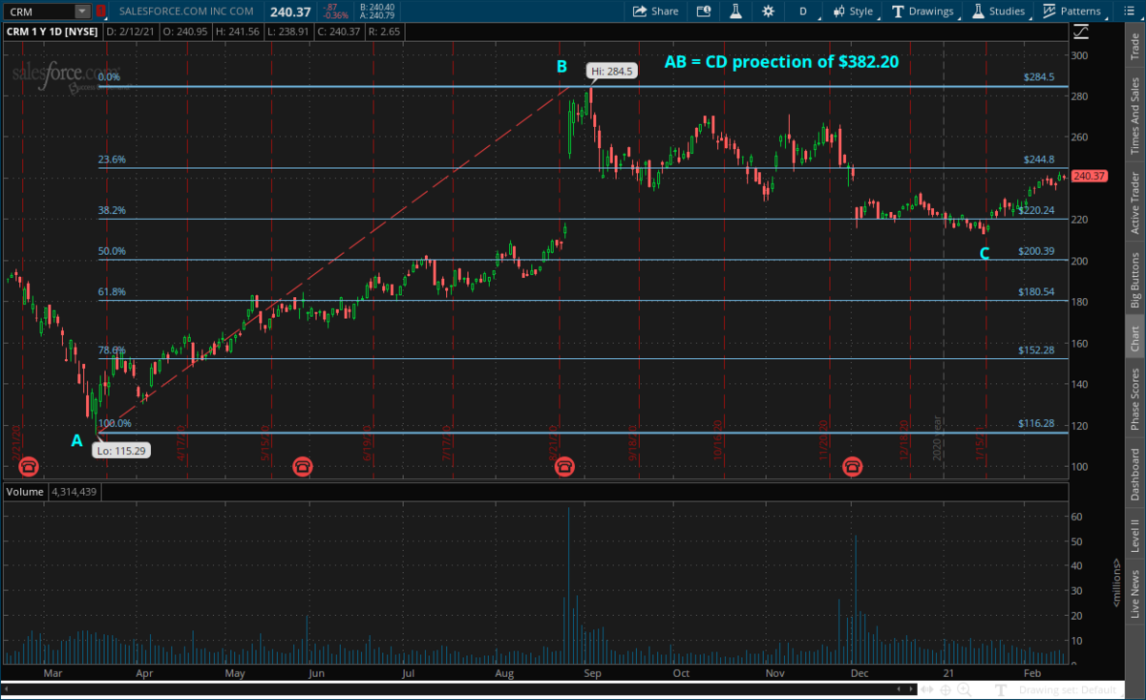The height and width of the screenshot is (700, 1146).
Task: Click the 23.6% Fibonacci level label
Action: click(112, 159)
